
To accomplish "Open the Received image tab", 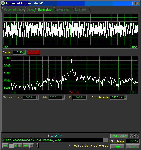I will coord(14,9).
